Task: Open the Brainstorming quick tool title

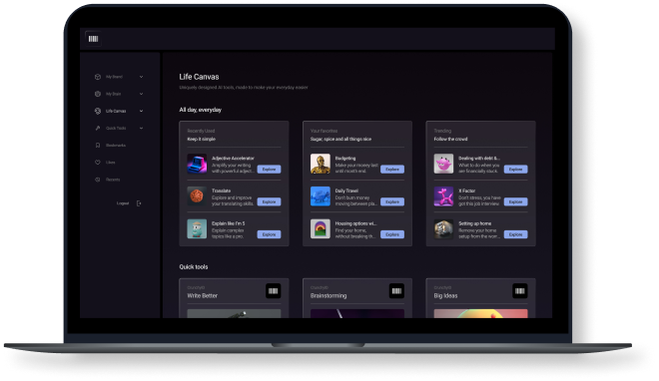Action: coord(329,296)
